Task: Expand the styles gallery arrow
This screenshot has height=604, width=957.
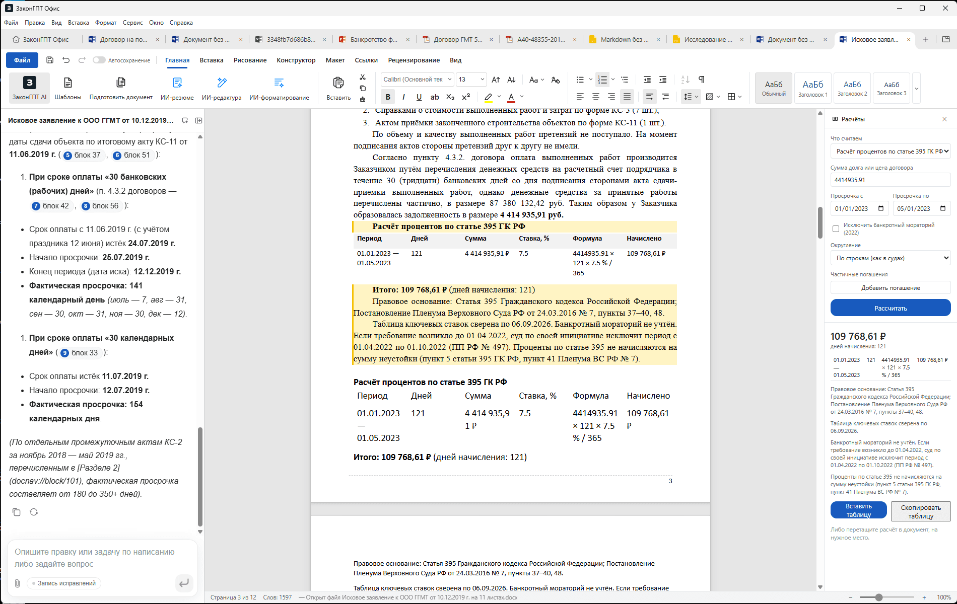Action: click(917, 88)
